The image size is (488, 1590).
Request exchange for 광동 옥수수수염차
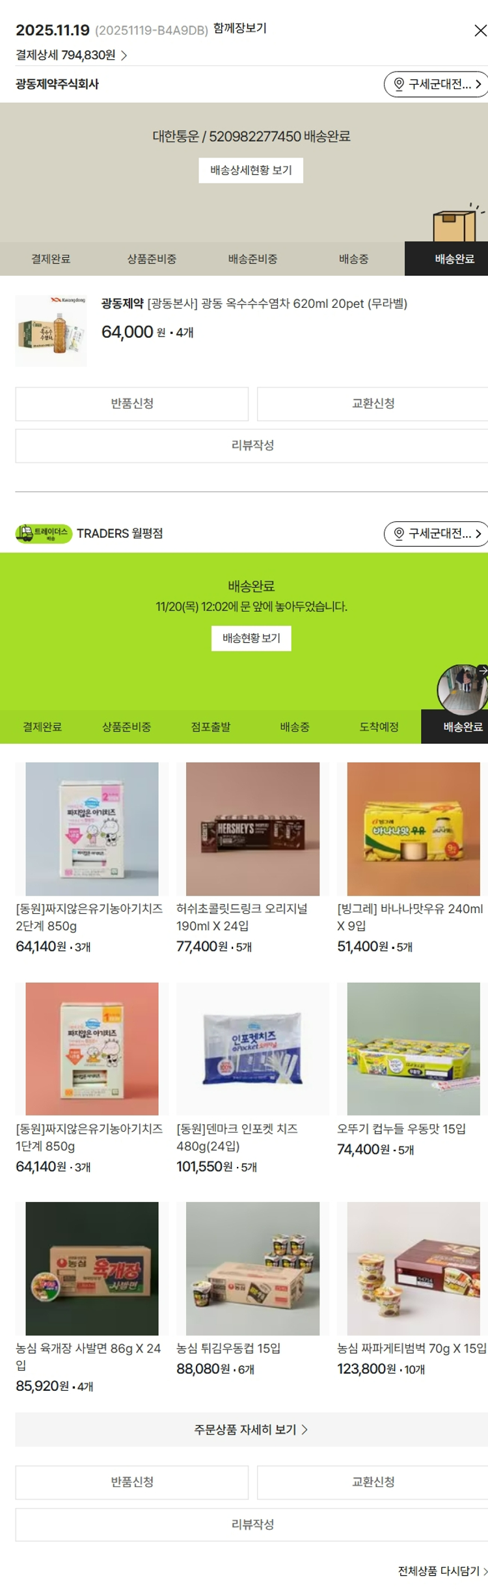tap(373, 404)
